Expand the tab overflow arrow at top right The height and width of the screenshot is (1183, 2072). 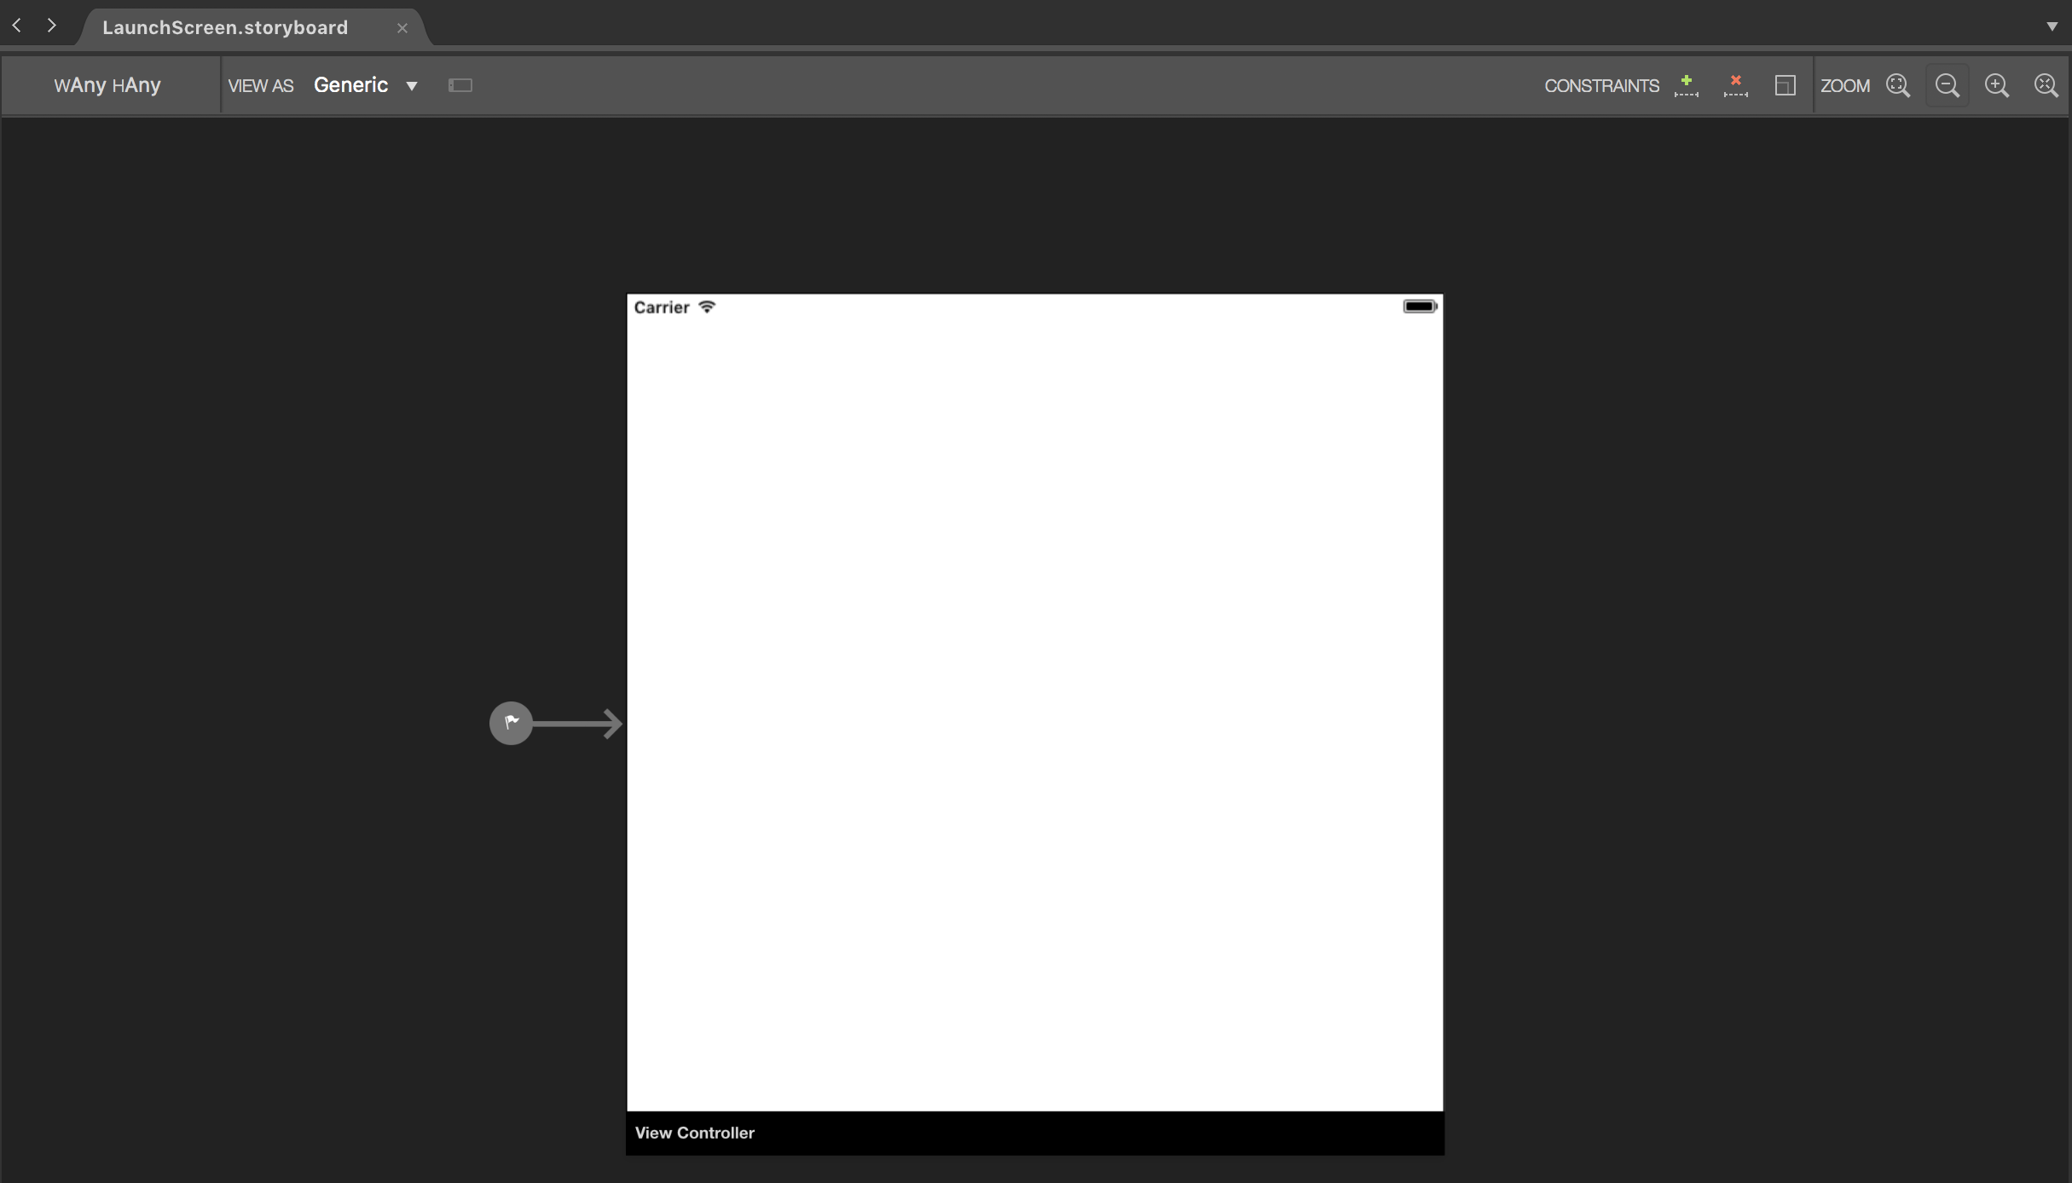2052,26
